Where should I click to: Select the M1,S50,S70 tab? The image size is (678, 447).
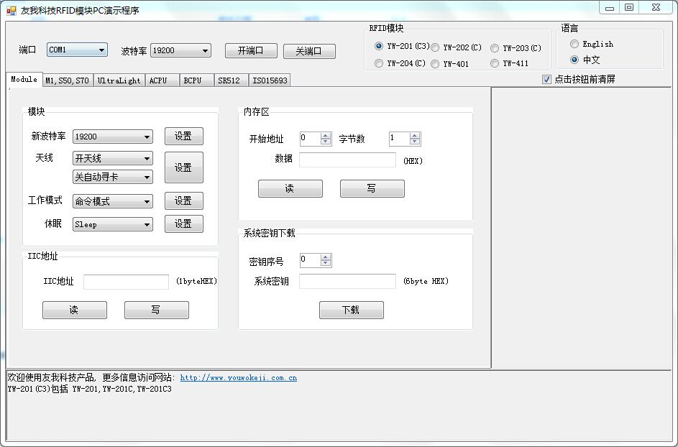[68, 80]
